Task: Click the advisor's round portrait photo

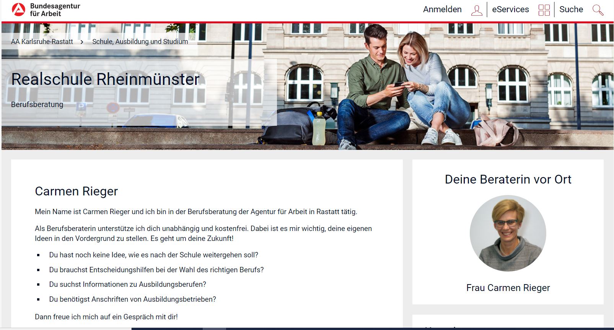Action: (508, 233)
